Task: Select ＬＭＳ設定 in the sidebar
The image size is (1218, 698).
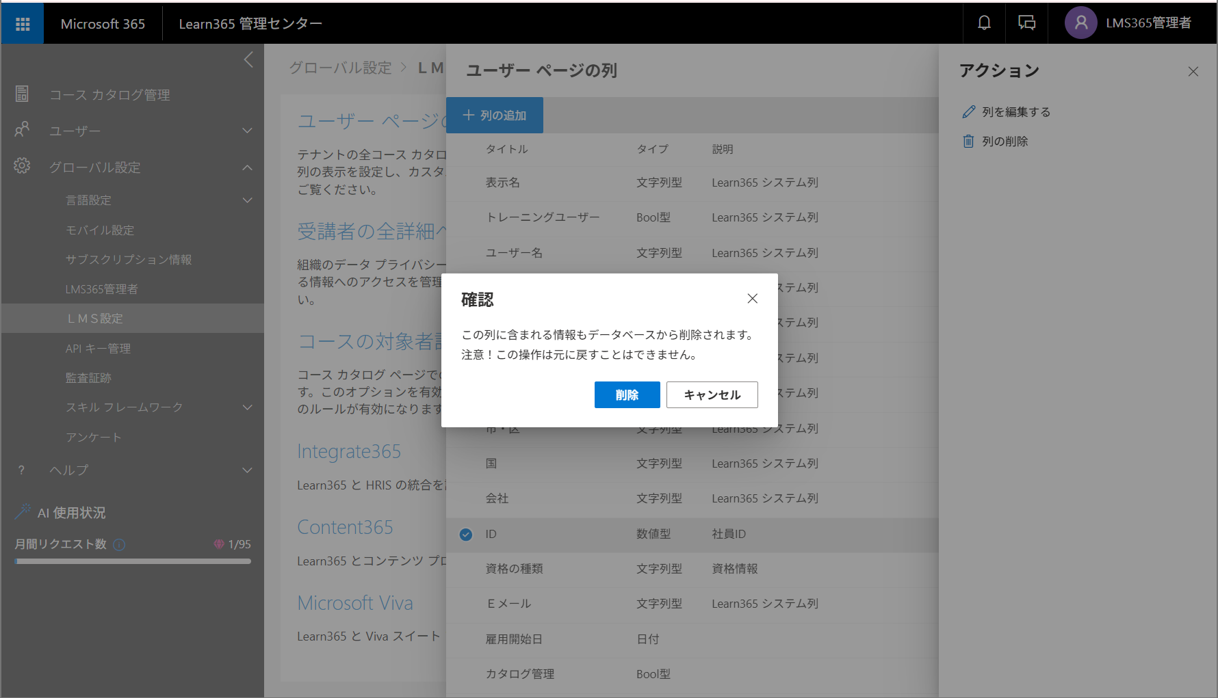Action: (x=133, y=319)
